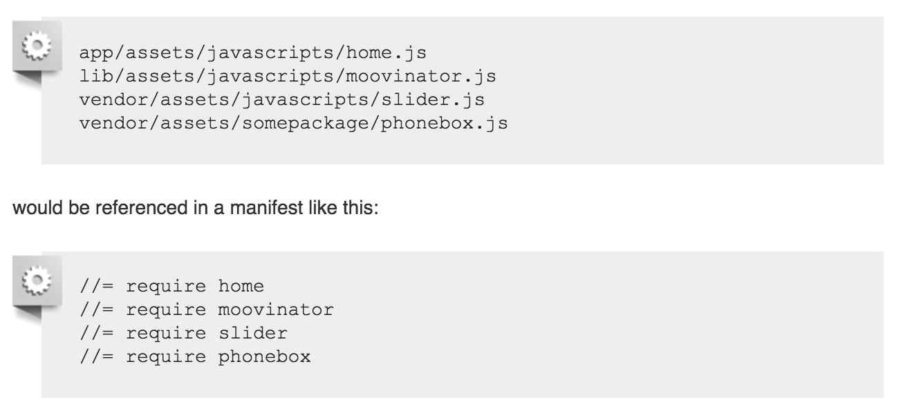The image size is (903, 420).
Task: Click the '//= require moovinator' line
Action: point(207,310)
